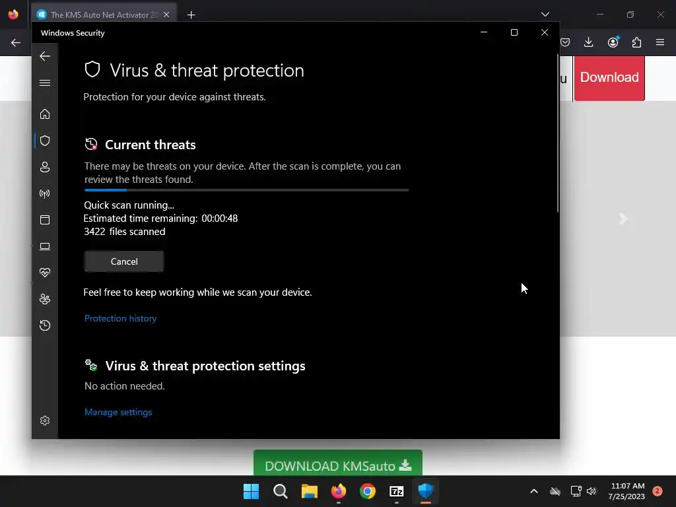Open Device security in sidebar

[45, 247]
